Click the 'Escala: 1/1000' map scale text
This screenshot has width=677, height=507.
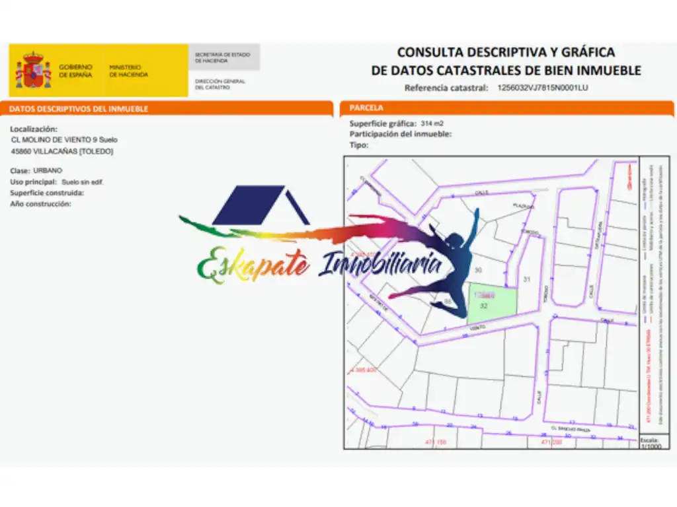point(651,443)
